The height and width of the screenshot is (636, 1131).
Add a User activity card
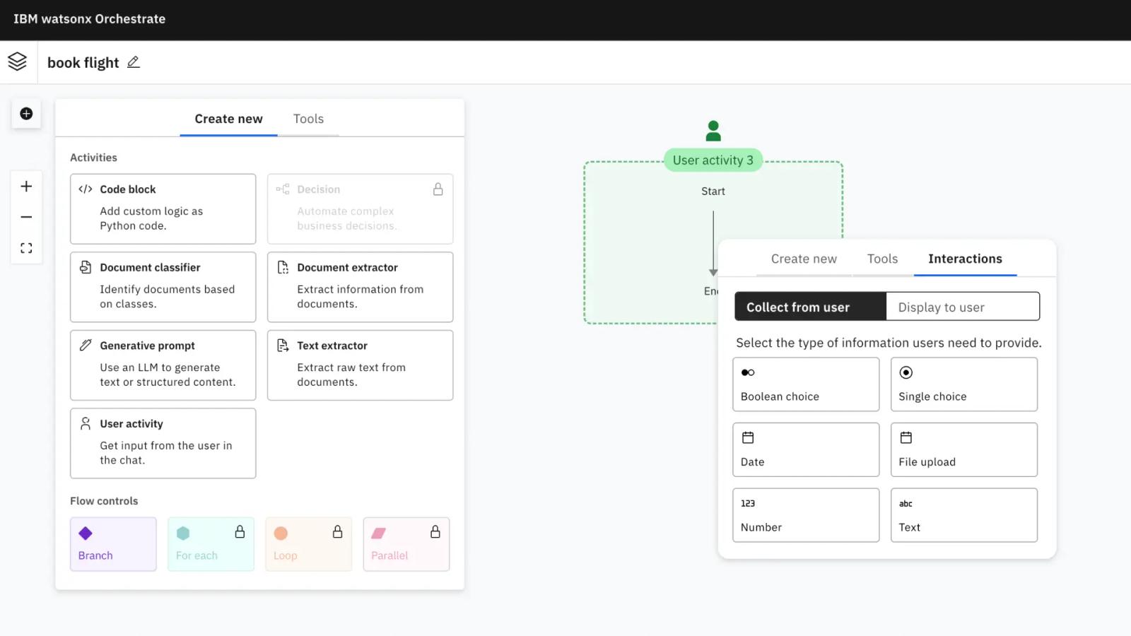pos(163,443)
